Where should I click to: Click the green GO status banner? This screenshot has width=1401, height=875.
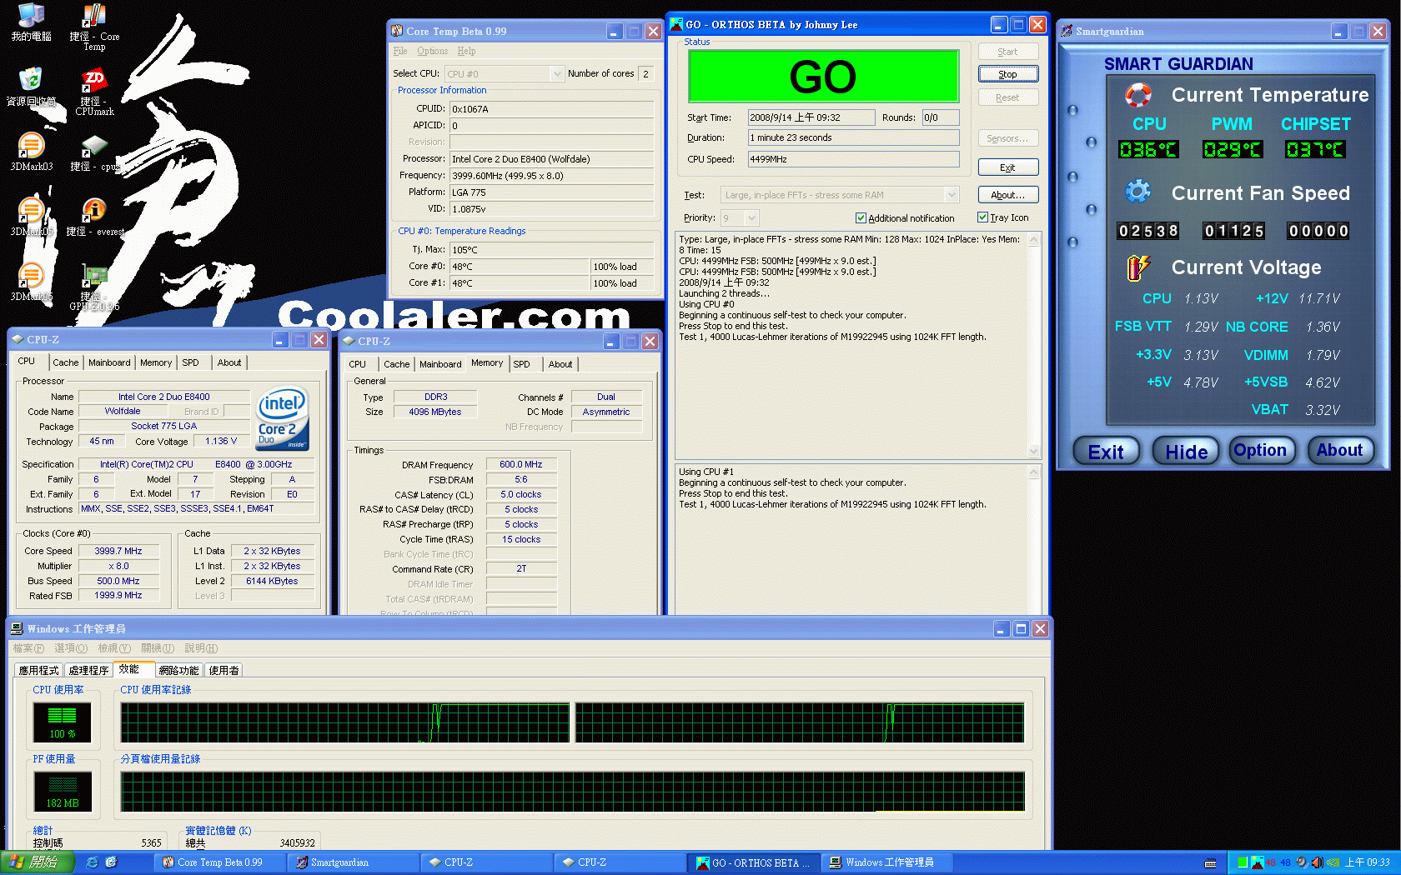point(823,77)
